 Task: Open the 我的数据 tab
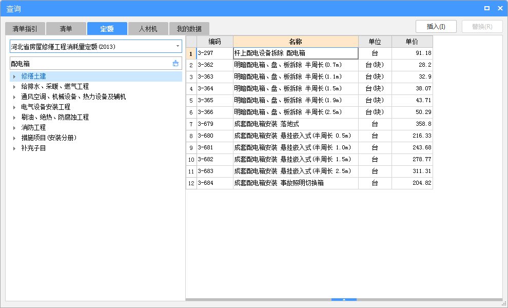[x=189, y=29]
